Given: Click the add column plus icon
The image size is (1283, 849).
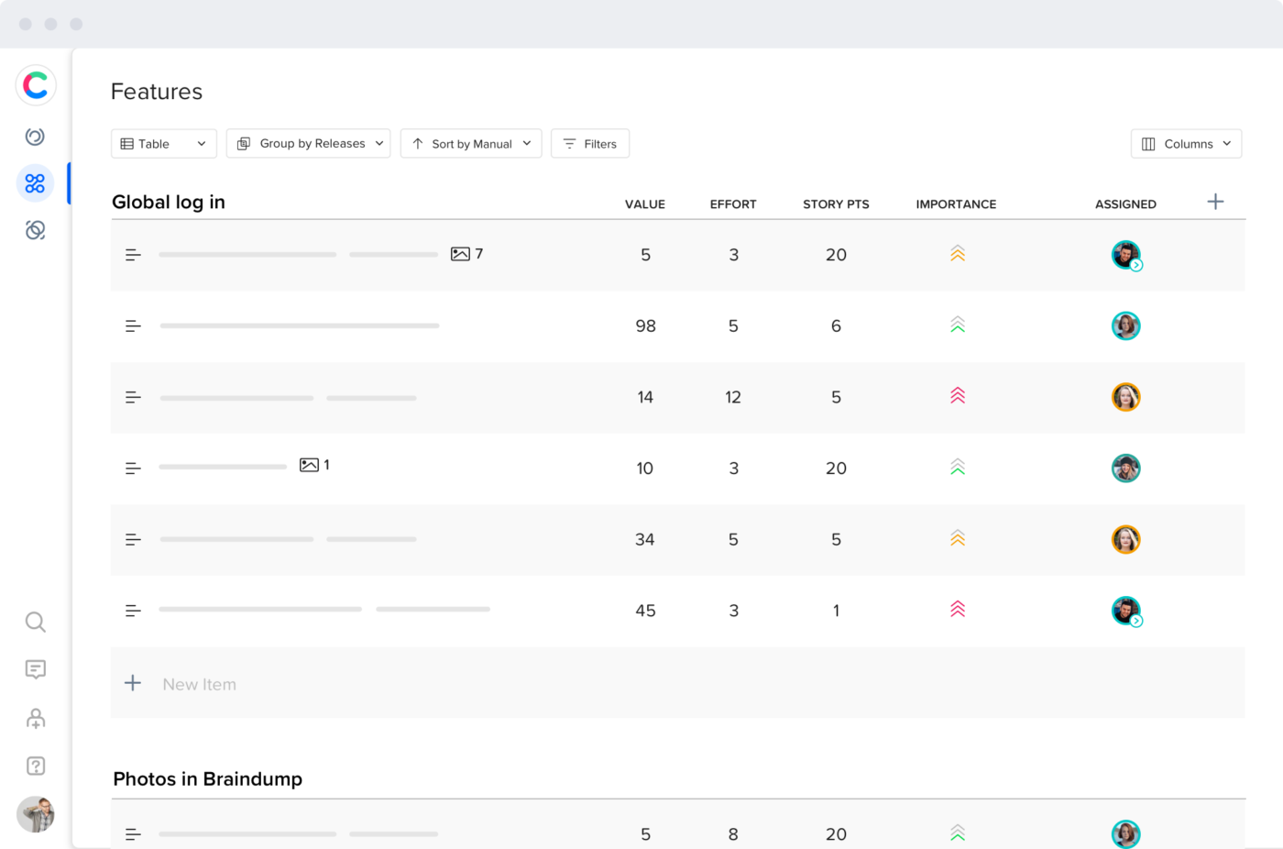Looking at the screenshot, I should [x=1215, y=202].
